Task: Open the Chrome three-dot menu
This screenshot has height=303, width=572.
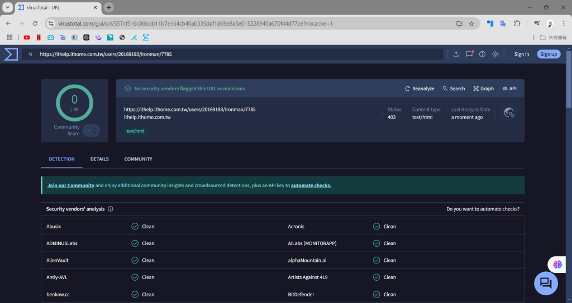Action: pos(564,23)
